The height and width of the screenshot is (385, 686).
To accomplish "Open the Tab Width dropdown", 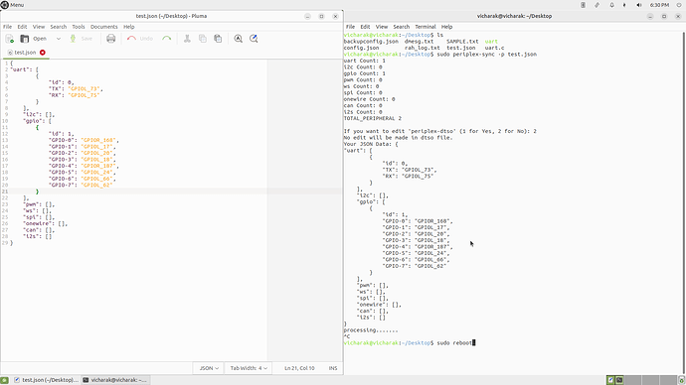I will [249, 368].
